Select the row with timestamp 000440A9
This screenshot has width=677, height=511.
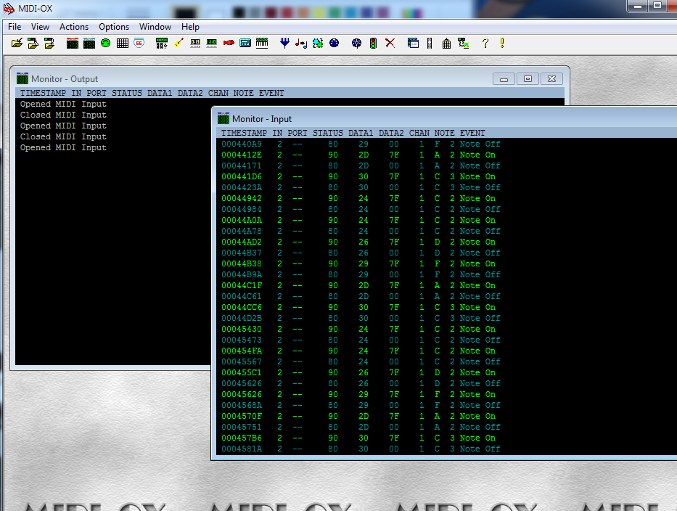[361, 144]
